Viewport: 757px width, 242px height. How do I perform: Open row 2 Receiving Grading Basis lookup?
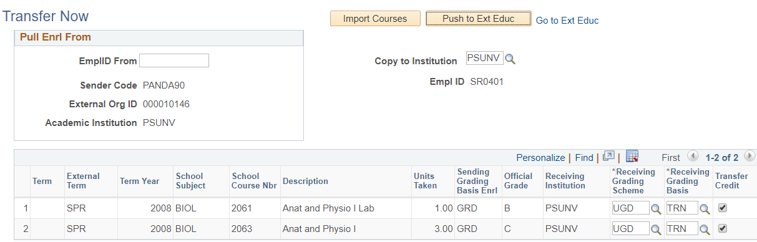tap(704, 230)
